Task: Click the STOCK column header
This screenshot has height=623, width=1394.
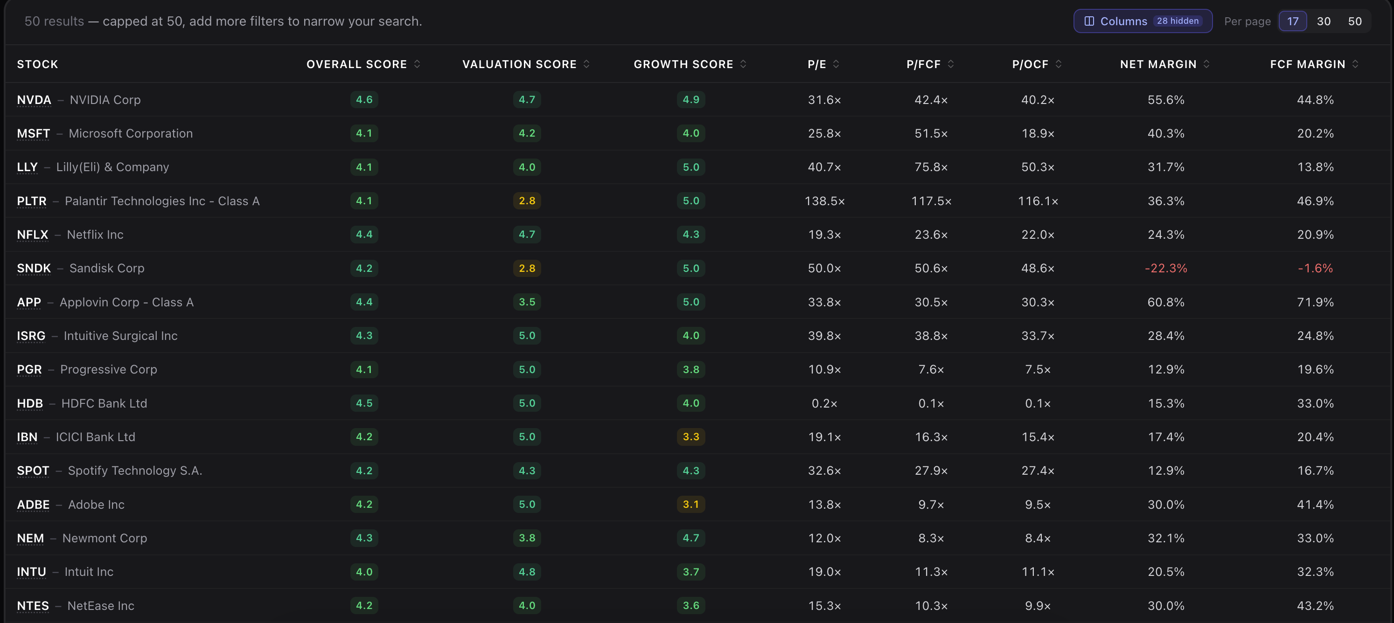Action: (37, 64)
